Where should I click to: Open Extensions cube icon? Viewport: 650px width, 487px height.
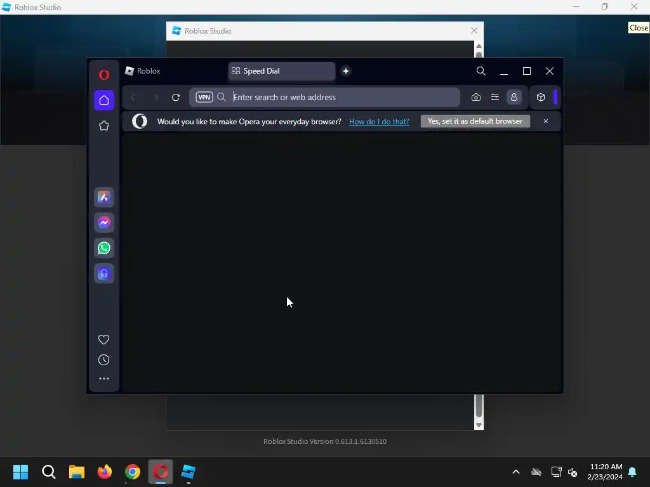pos(541,97)
